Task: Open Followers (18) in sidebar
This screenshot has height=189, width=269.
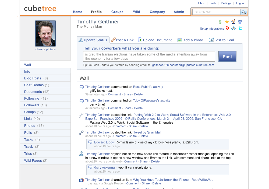Action: point(45,105)
